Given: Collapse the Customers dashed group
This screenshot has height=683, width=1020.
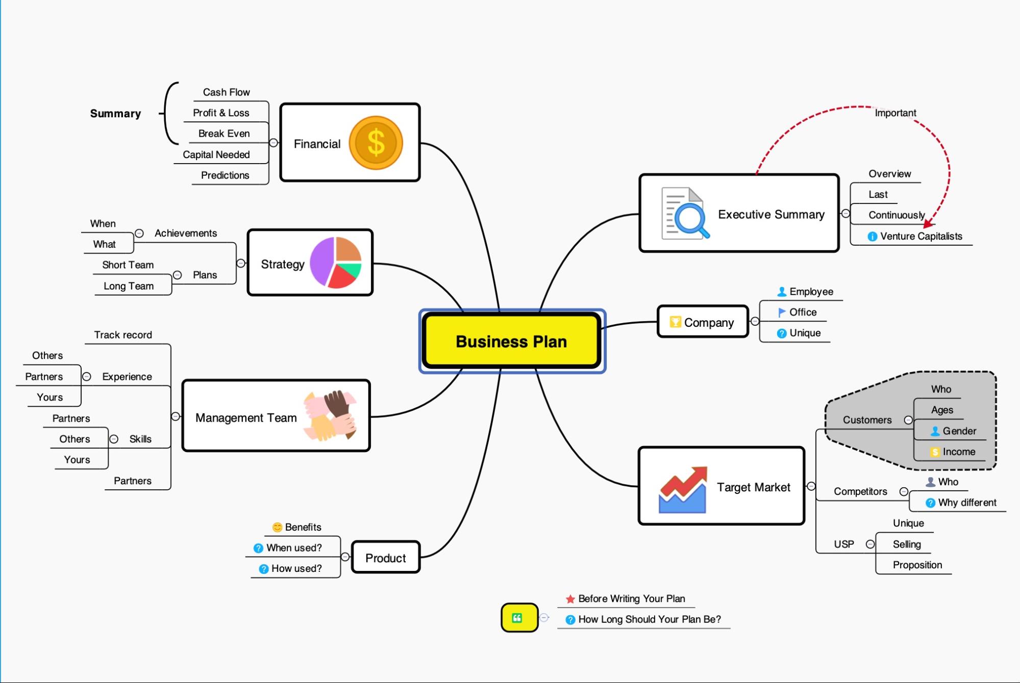Looking at the screenshot, I should [897, 421].
